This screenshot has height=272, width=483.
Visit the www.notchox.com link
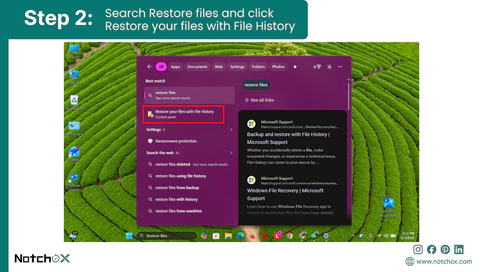tap(444, 262)
